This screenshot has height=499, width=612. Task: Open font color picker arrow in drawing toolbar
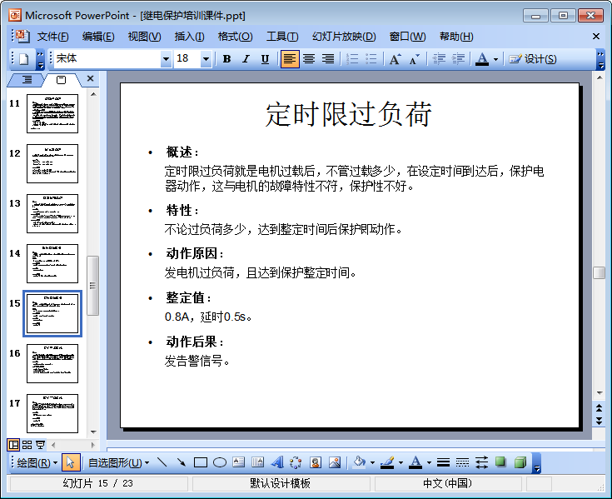tap(429, 462)
